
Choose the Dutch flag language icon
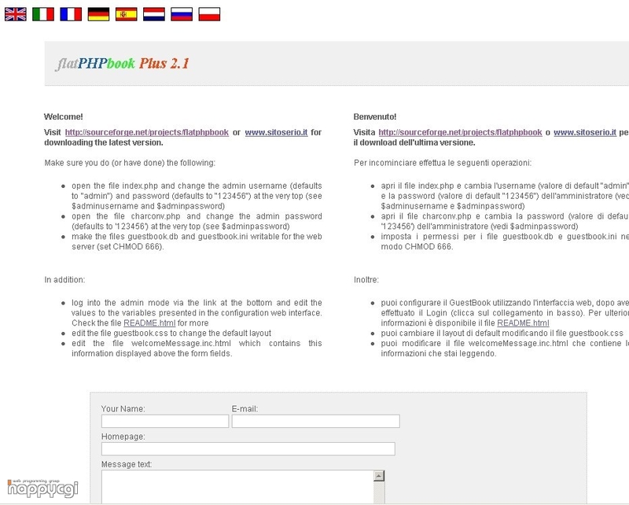point(154,14)
